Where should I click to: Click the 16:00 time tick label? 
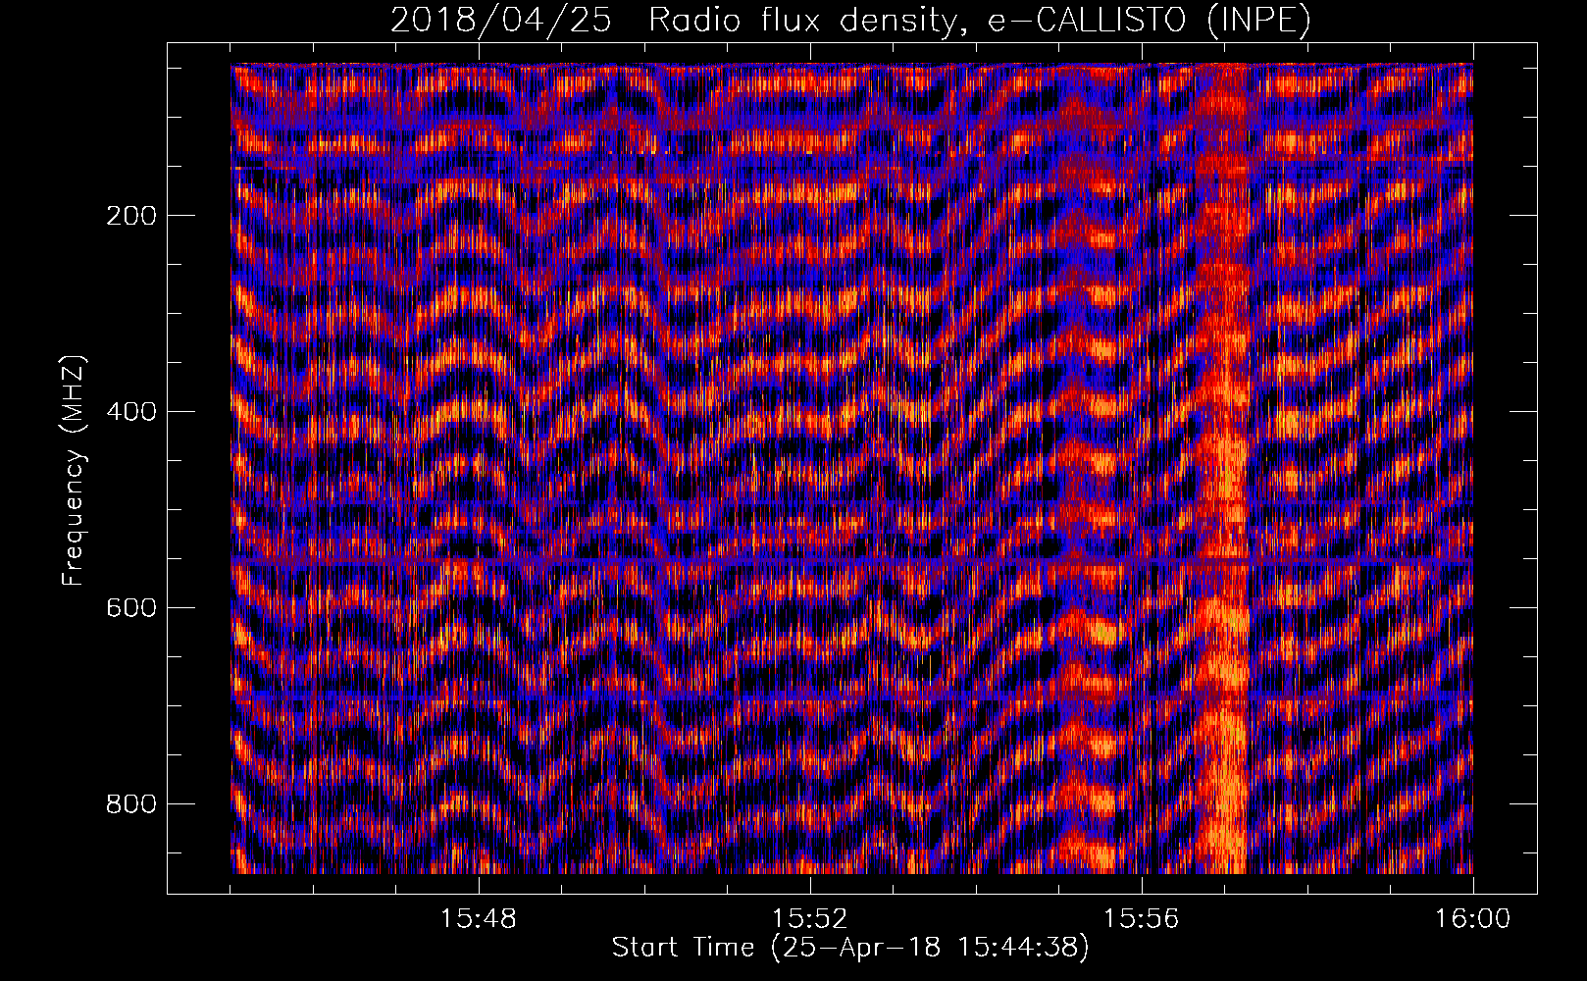[x=1472, y=919]
